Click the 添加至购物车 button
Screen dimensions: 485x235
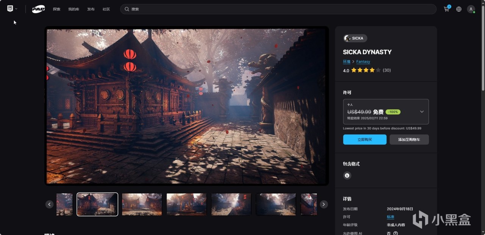click(x=409, y=140)
